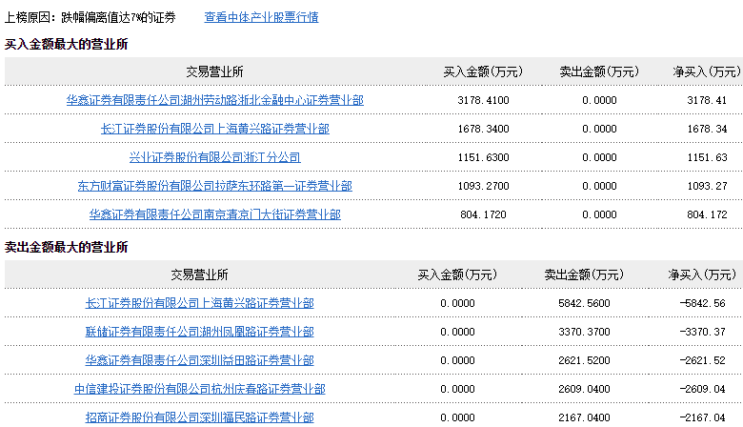
Task: Select the net value -2621.52
Action: [x=703, y=360]
